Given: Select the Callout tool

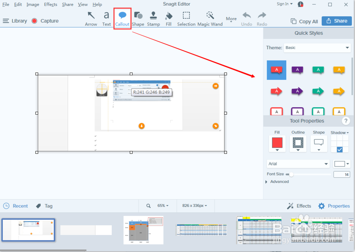Looking at the screenshot, I should coord(122,19).
